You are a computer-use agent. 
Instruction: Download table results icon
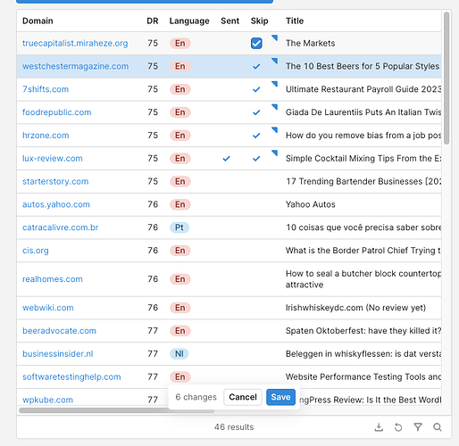(x=379, y=427)
